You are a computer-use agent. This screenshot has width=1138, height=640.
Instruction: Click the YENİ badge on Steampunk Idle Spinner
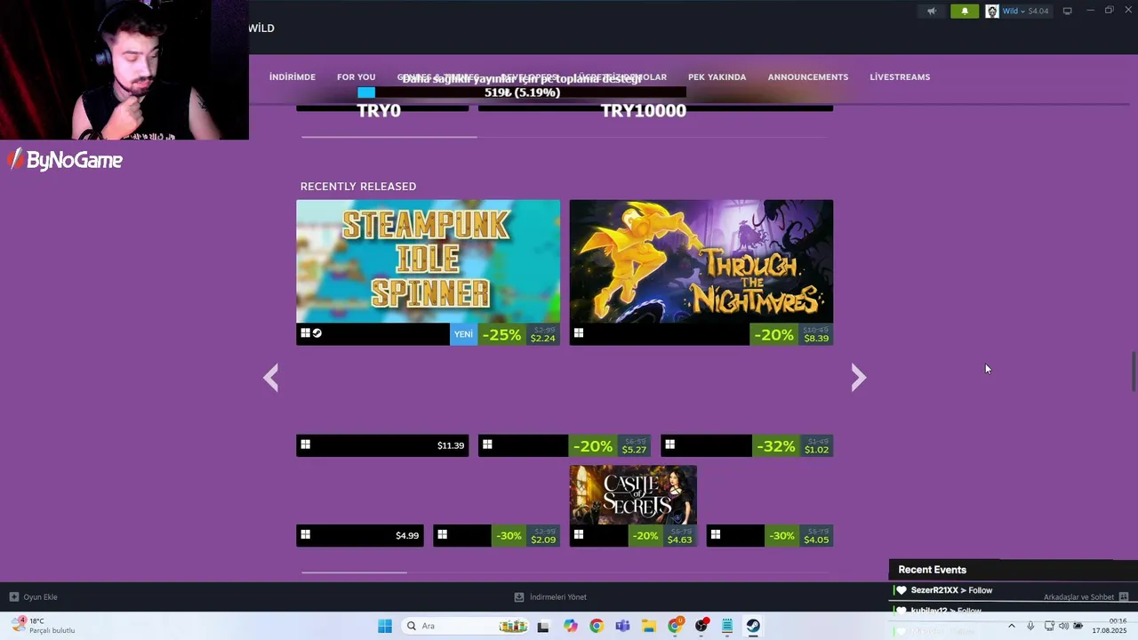click(x=463, y=334)
